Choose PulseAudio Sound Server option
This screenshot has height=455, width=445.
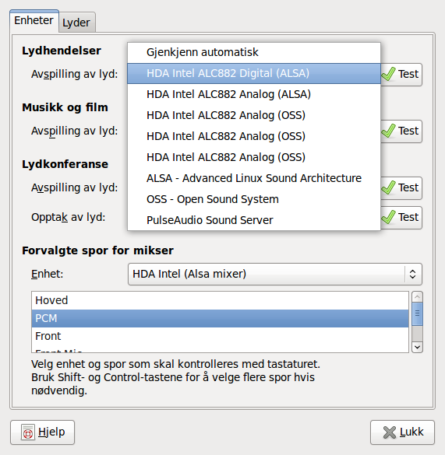(x=254, y=220)
